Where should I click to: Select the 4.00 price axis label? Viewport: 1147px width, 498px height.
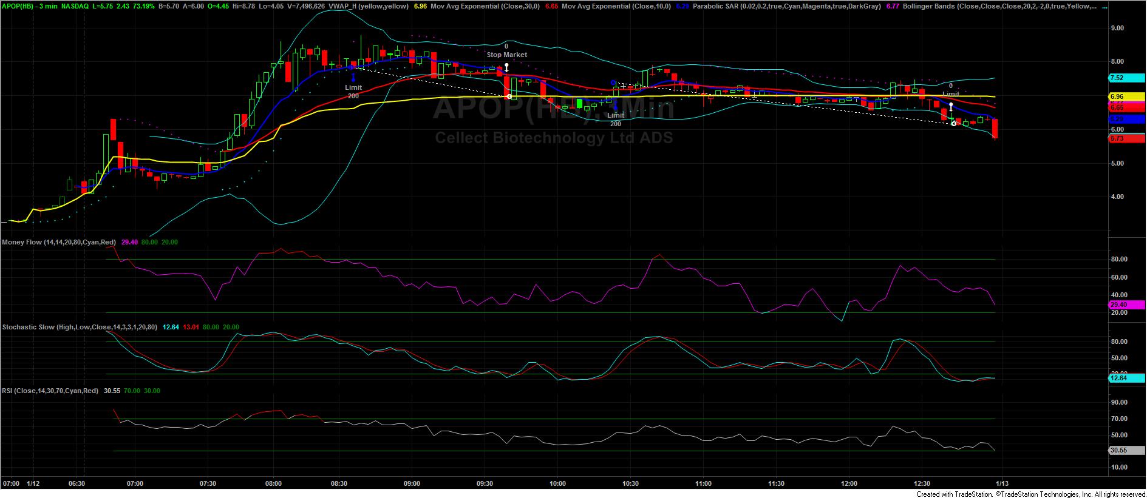pyautogui.click(x=1117, y=197)
